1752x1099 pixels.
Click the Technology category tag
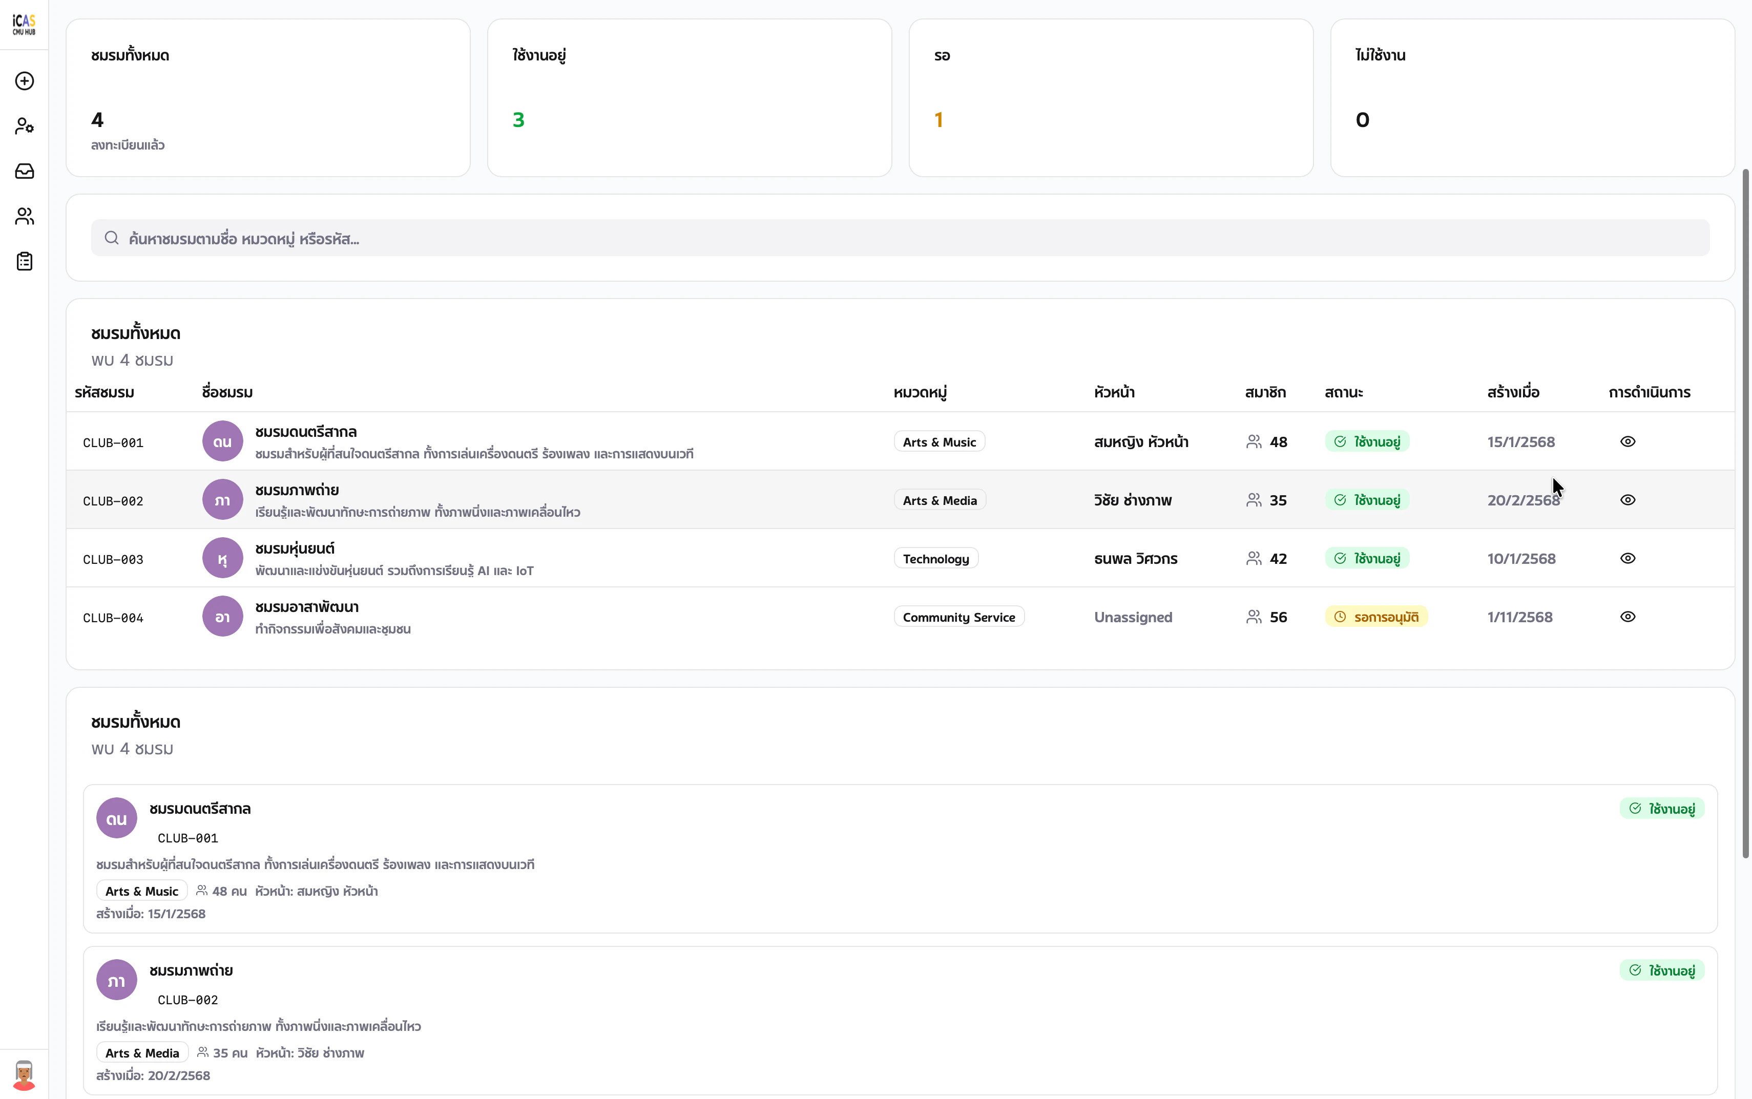(936, 558)
